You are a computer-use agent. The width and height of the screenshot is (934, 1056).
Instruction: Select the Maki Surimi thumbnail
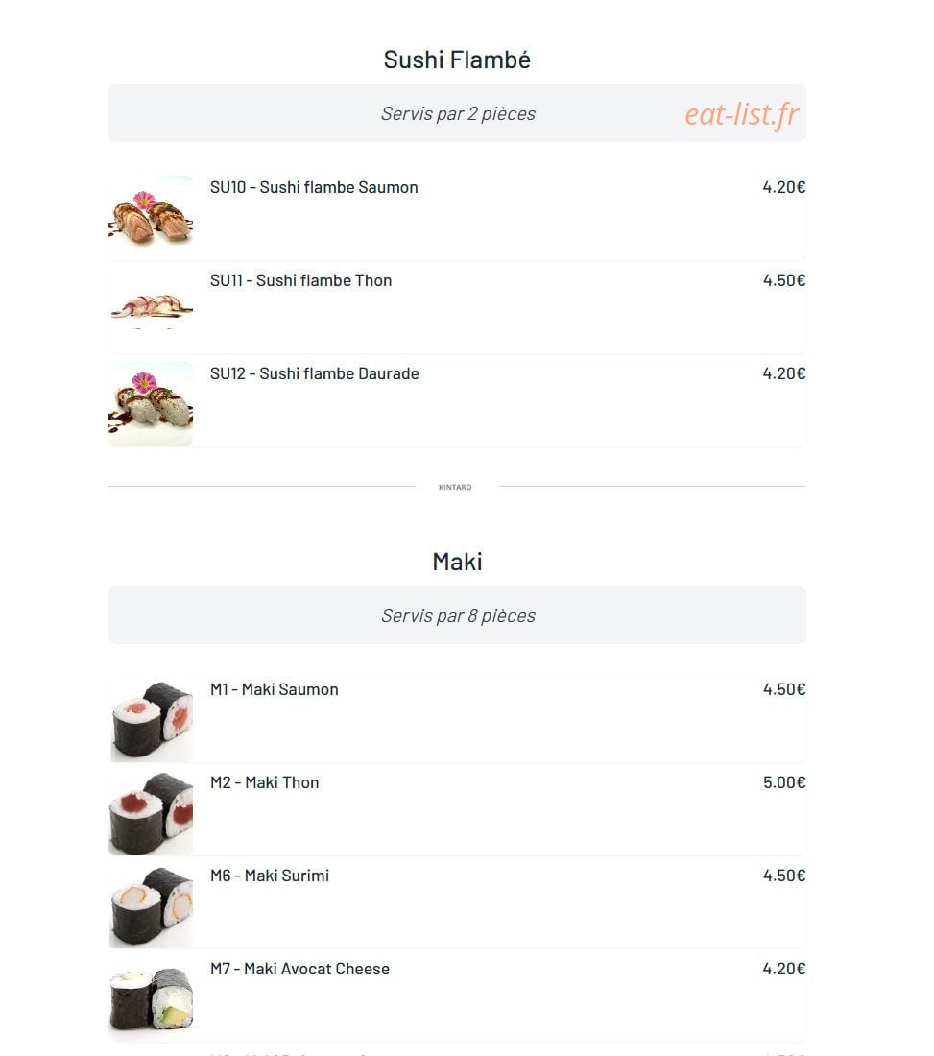151,906
